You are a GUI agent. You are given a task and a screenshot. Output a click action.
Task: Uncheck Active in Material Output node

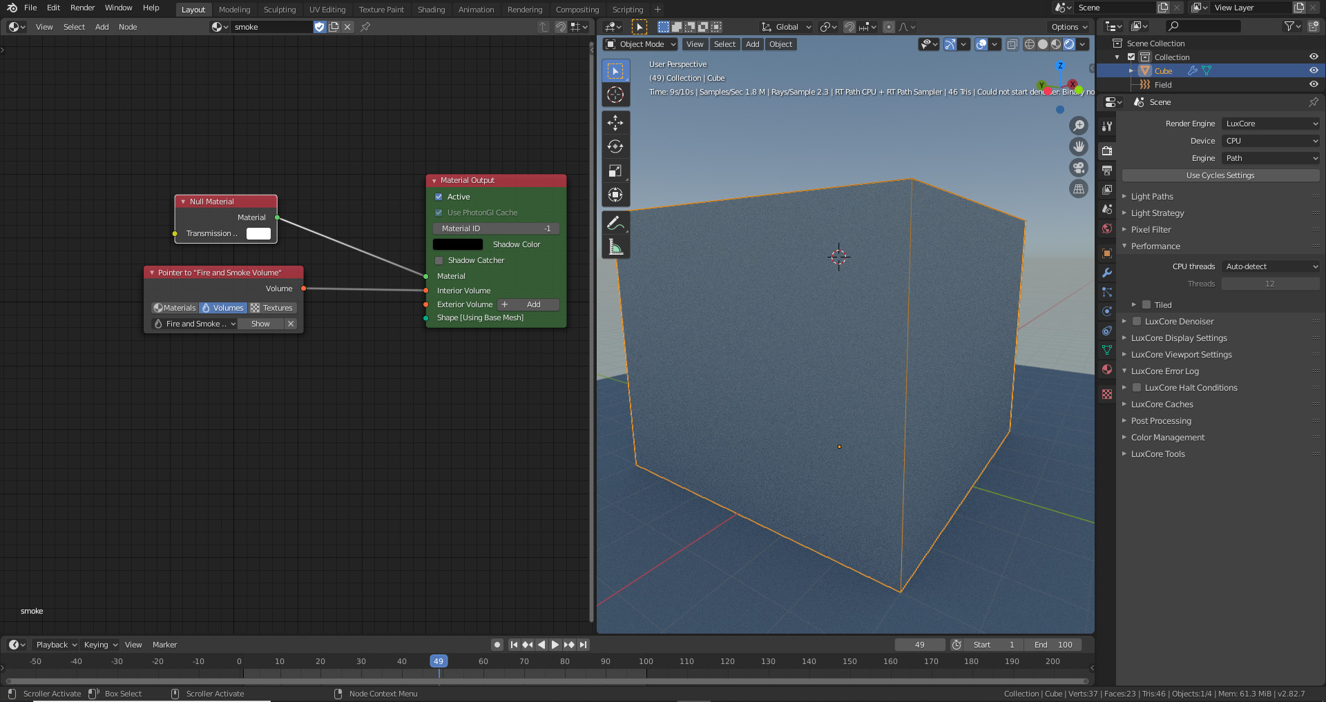439,197
